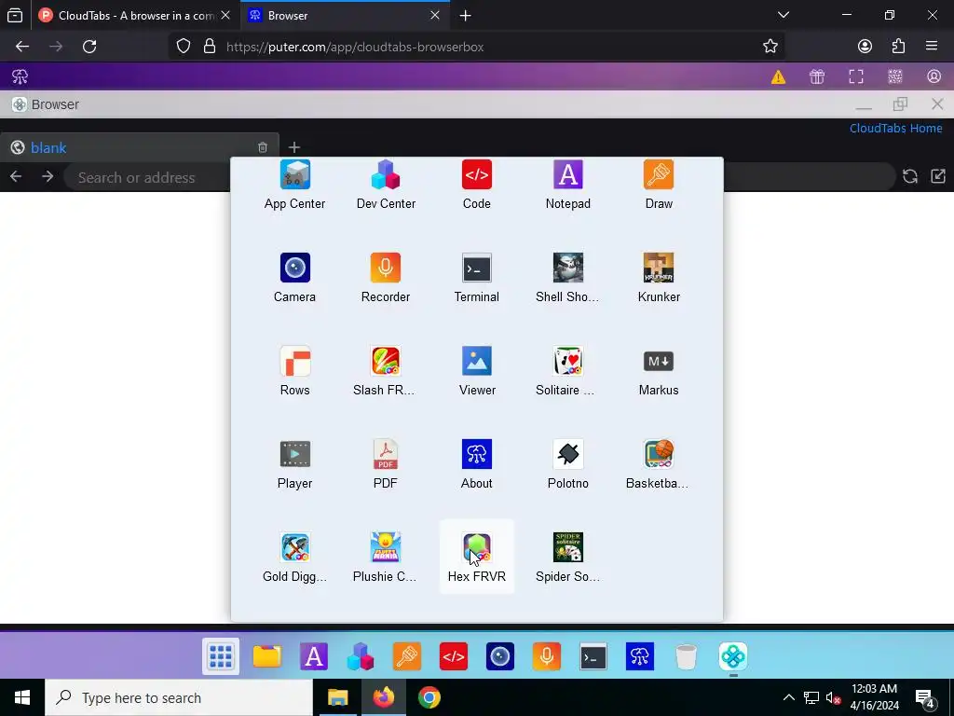This screenshot has height=716, width=954.
Task: Open Notepad from the app grid
Action: (567, 185)
